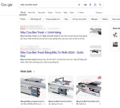
Task: Click the daiphucvinh.com favicon
Action: [x=49, y=104]
